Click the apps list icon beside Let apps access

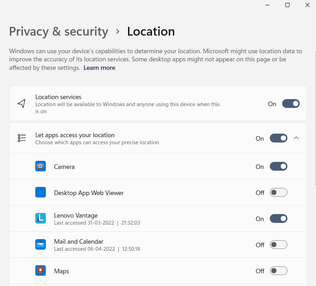pyautogui.click(x=22, y=138)
